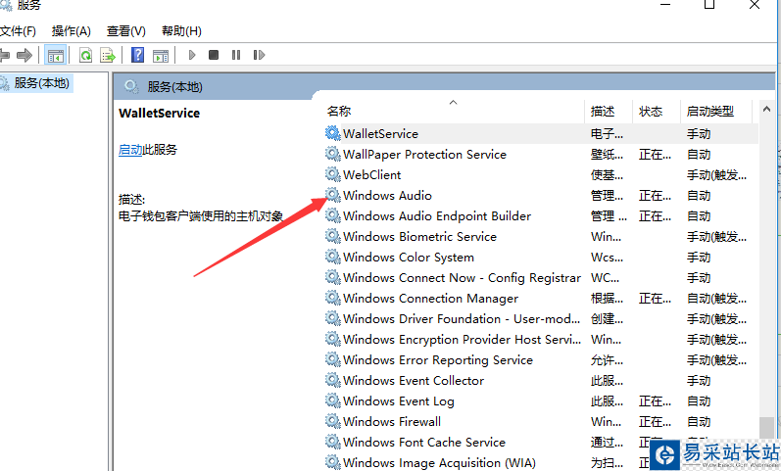Click 根据... description of Windows Connection Manager
This screenshot has height=471, width=781.
click(x=607, y=299)
